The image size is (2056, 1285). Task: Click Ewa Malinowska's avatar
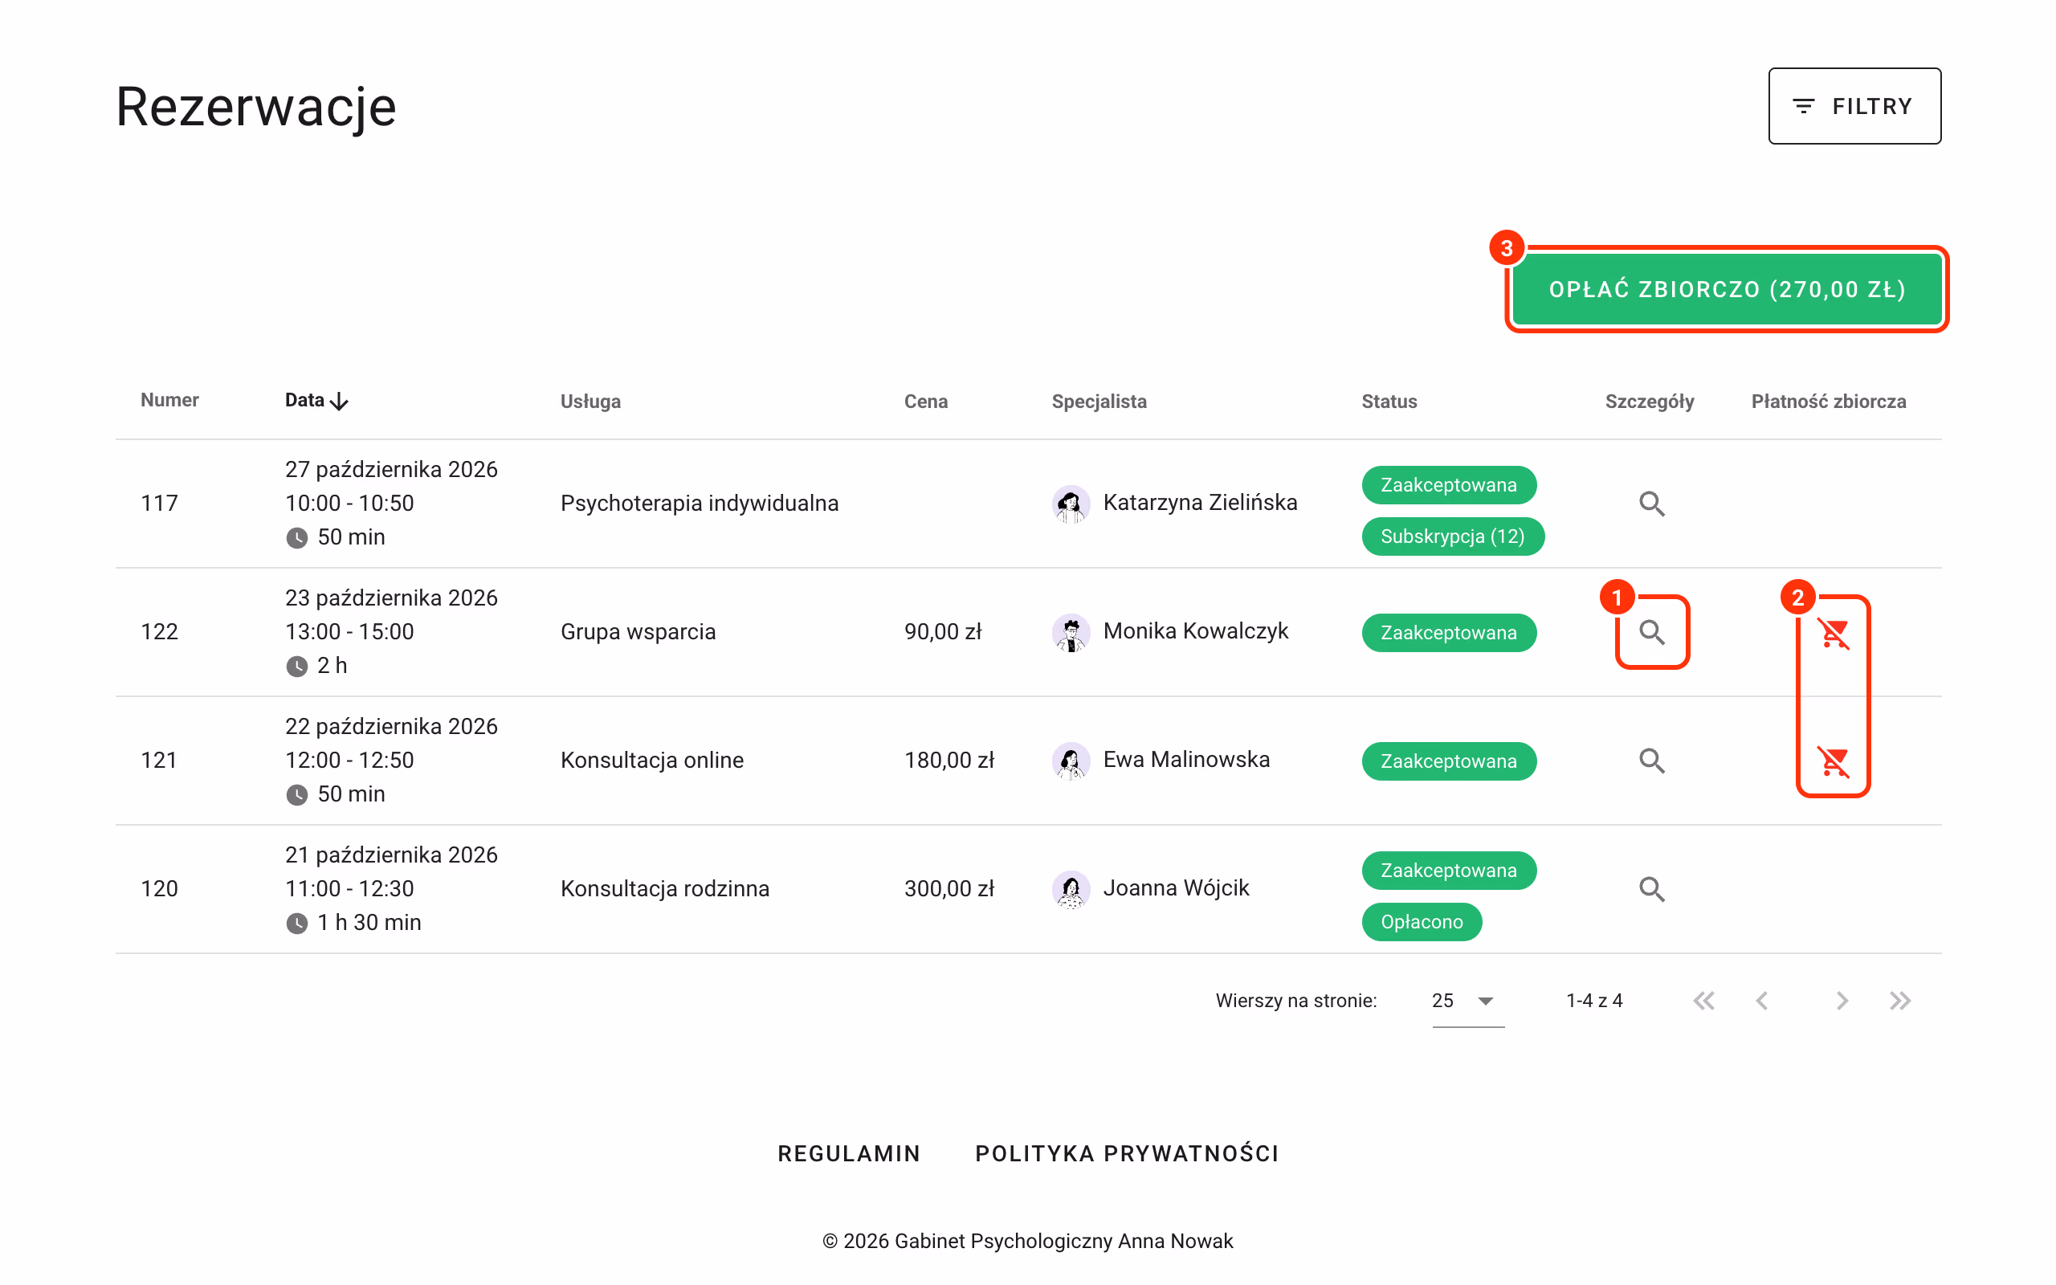(1071, 760)
